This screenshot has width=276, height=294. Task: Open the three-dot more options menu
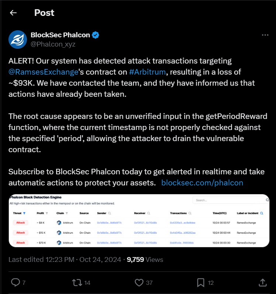pos(265,35)
